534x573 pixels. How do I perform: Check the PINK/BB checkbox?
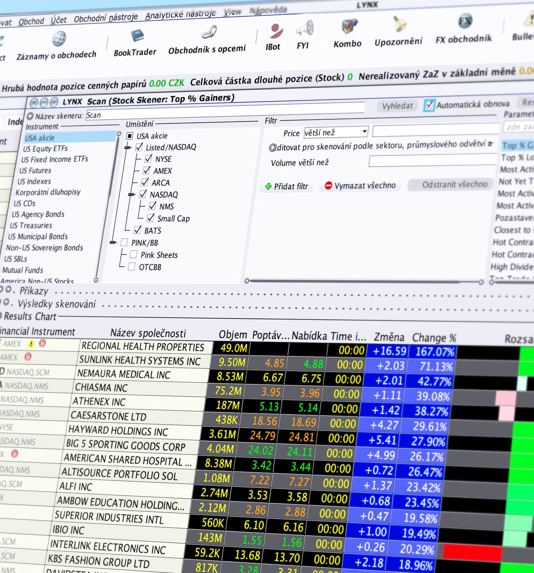tap(124, 242)
